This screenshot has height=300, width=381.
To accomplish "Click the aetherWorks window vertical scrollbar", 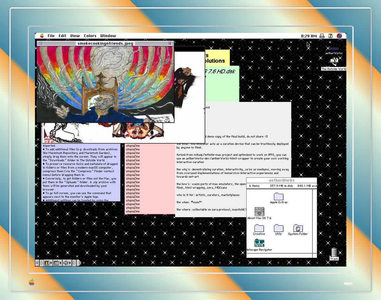I will (x=314, y=221).
